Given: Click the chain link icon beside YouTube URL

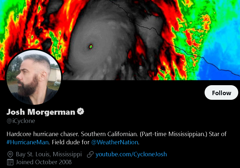Looking at the screenshot, I should [x=90, y=154].
